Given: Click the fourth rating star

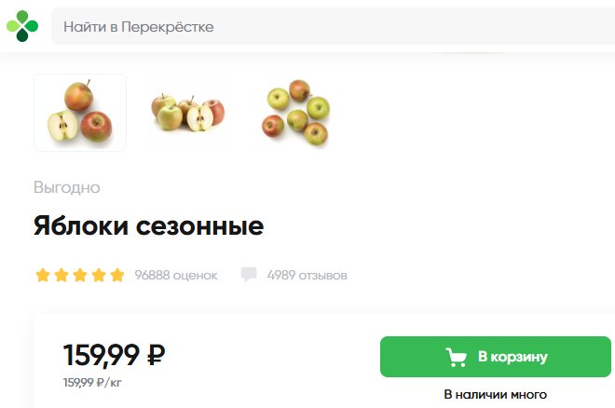Looking at the screenshot, I should pos(99,275).
